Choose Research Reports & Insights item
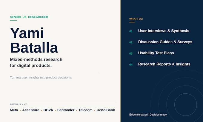The height and width of the screenshot is (122, 203). pos(164,64)
